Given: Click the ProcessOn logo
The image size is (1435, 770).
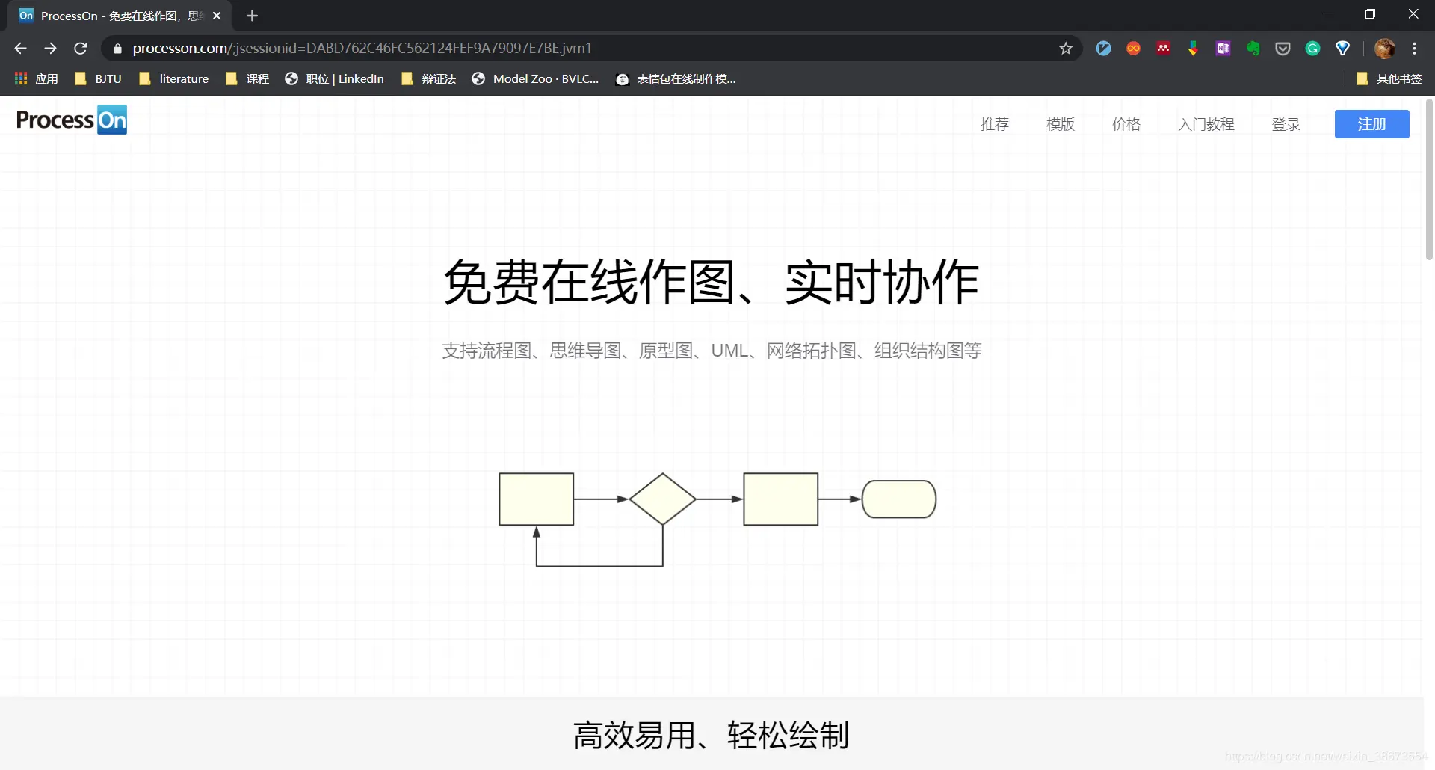Looking at the screenshot, I should [x=71, y=120].
